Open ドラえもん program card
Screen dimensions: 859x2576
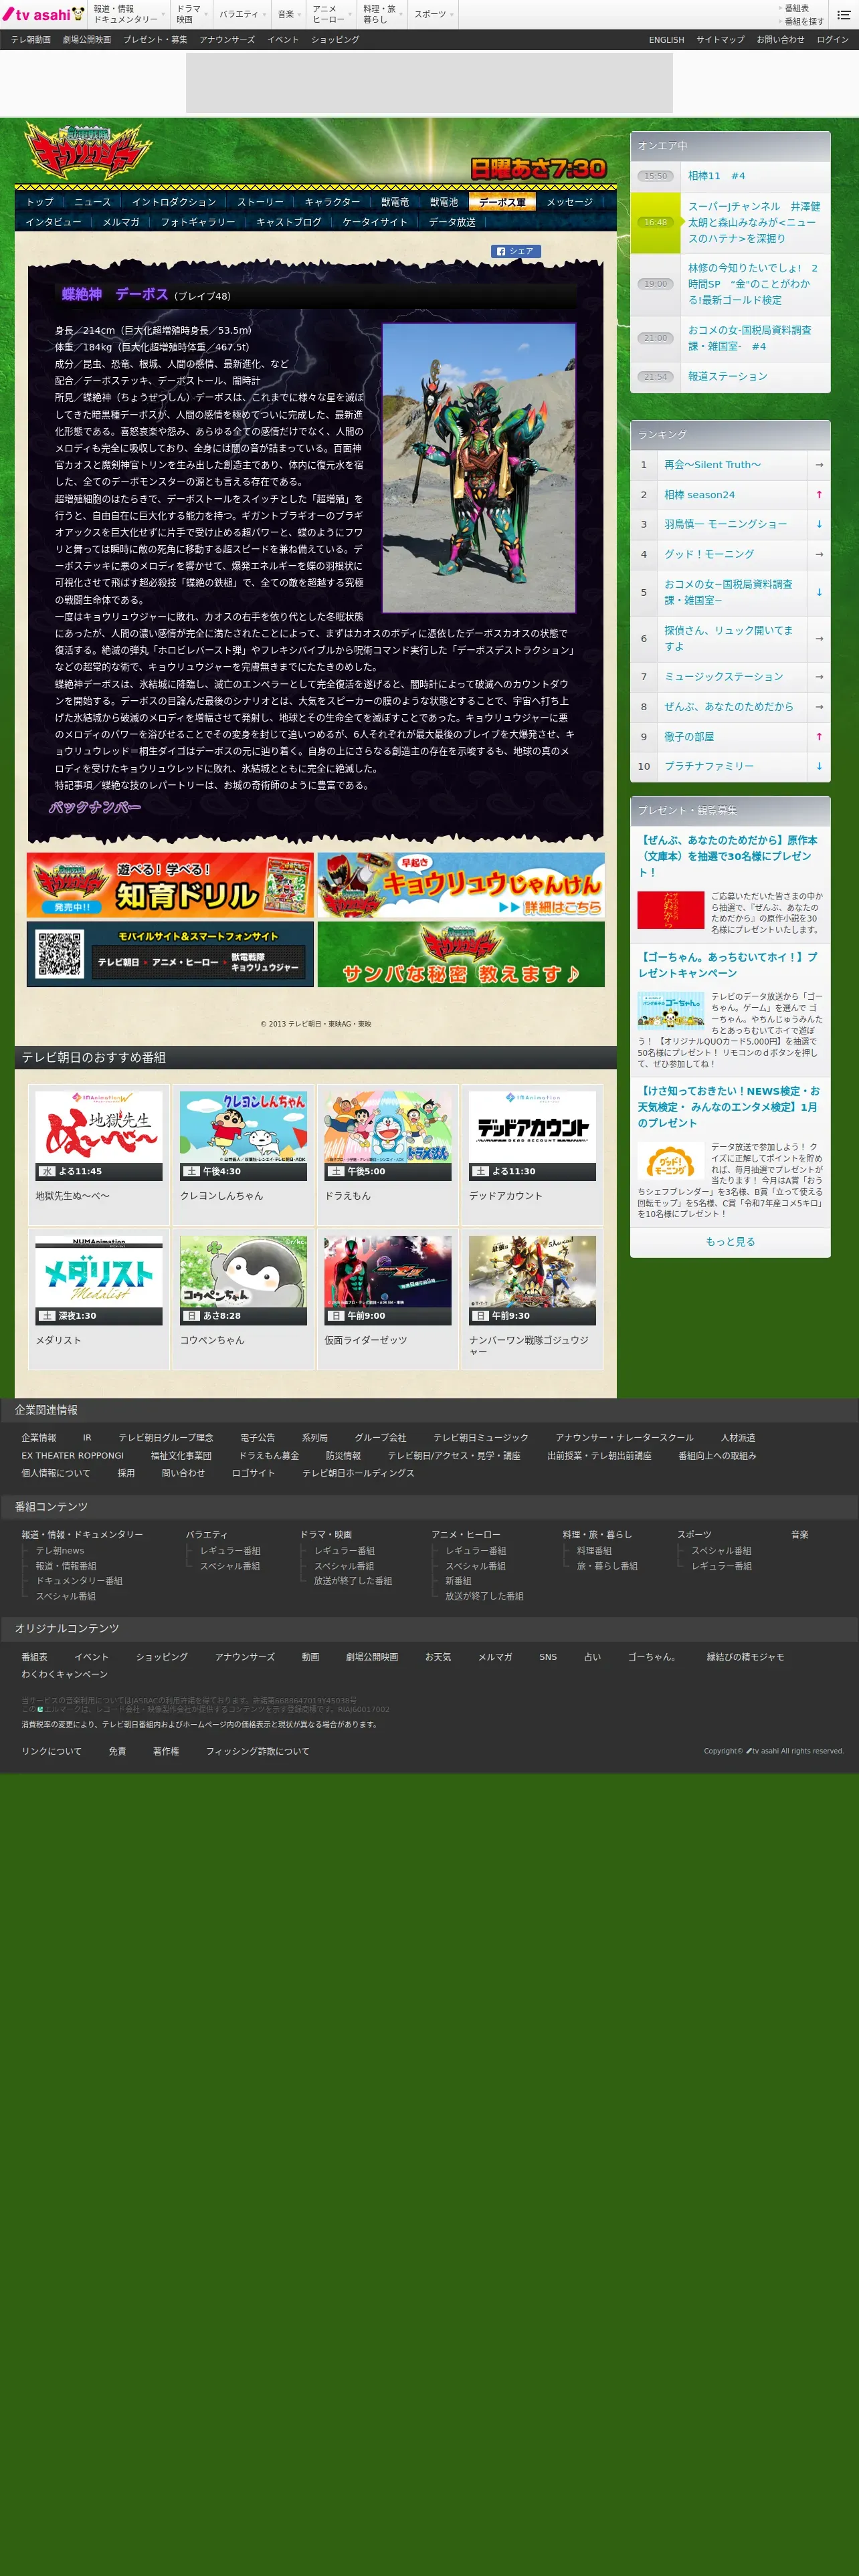(388, 1154)
